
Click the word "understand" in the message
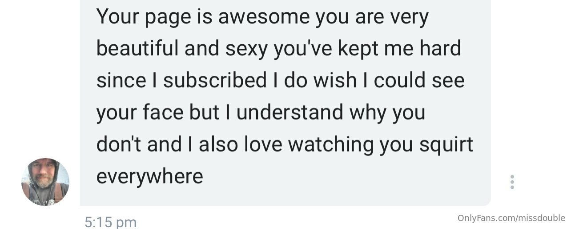coord(290,113)
